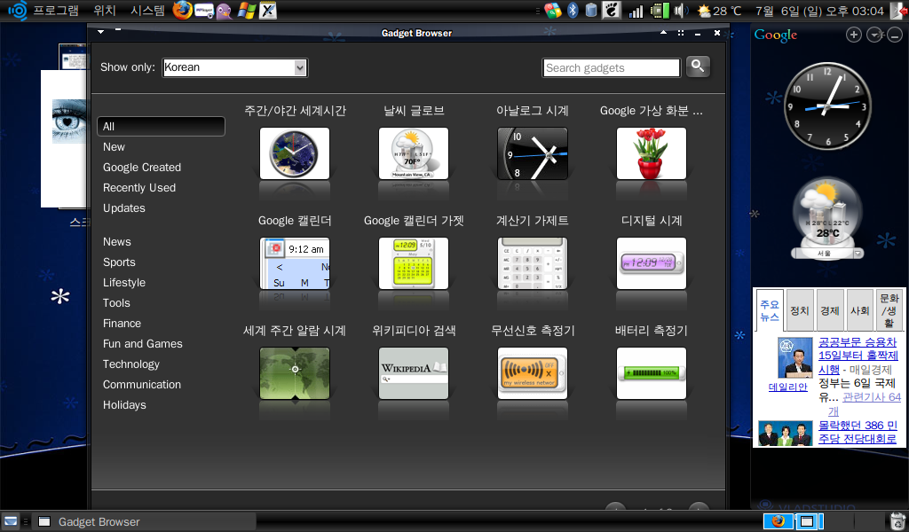Filter by the Communication category

tap(142, 385)
